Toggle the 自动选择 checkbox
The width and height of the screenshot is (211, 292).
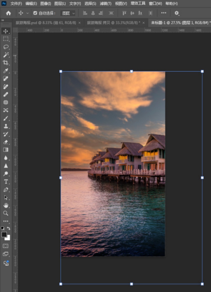[x=35, y=13]
